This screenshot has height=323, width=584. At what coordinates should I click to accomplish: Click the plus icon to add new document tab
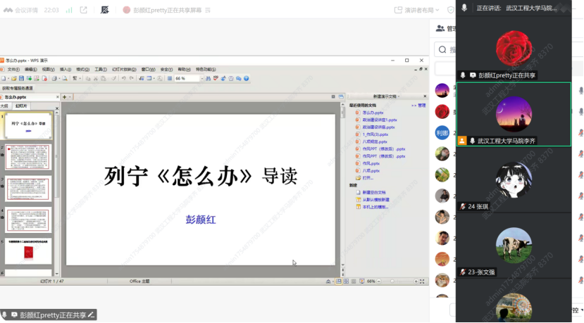pyautogui.click(x=64, y=96)
